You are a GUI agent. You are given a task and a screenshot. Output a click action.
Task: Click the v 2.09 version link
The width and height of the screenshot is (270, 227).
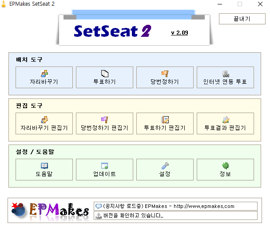pyautogui.click(x=179, y=33)
